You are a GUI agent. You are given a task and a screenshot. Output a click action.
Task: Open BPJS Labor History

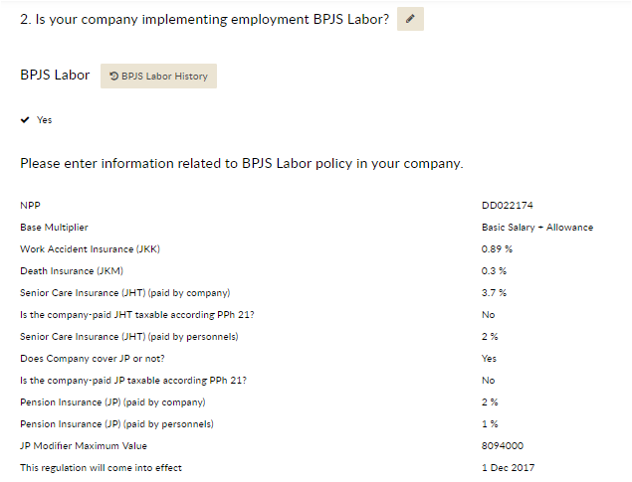[158, 77]
